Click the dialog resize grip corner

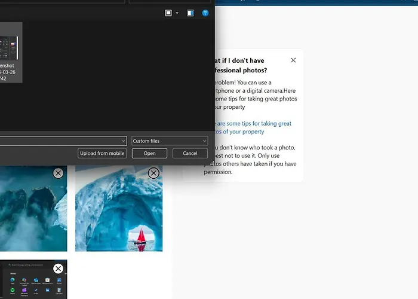pos(211,163)
